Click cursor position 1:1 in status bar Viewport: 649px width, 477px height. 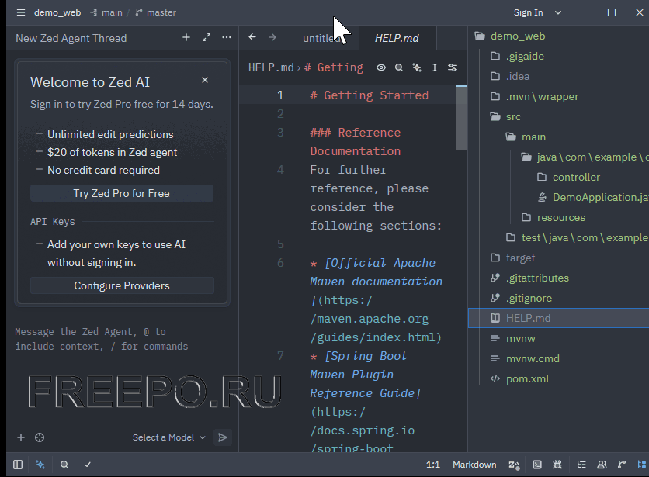coord(433,465)
